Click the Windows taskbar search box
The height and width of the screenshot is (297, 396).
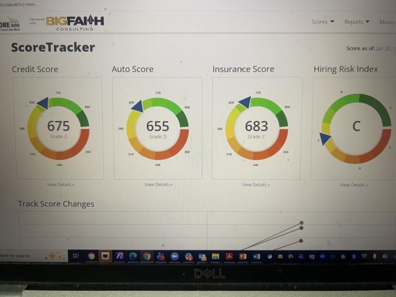34,256
